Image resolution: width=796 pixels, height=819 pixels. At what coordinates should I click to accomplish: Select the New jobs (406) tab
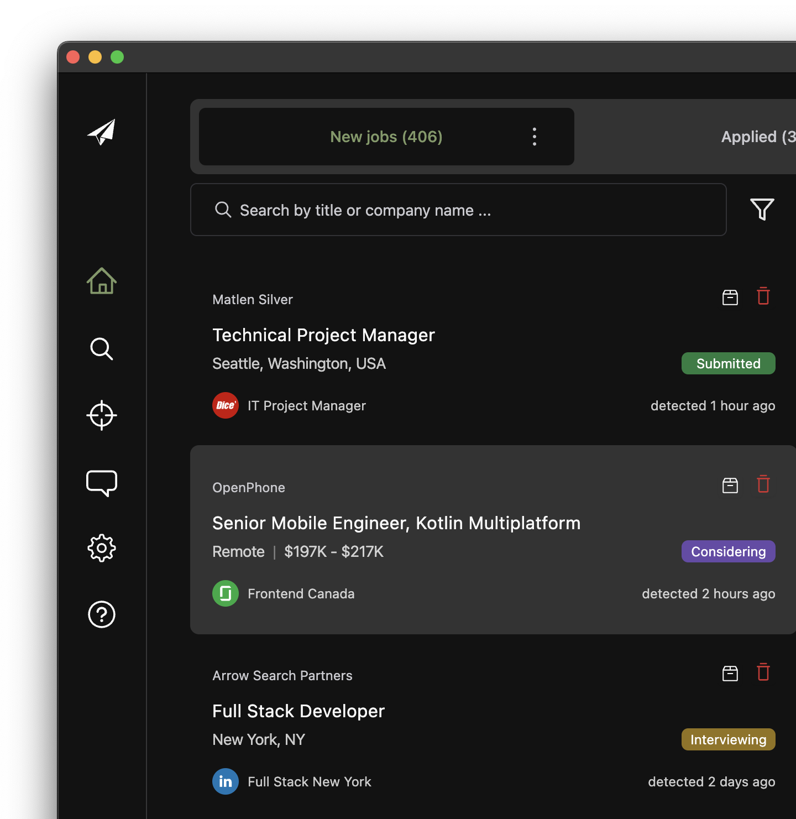tap(386, 137)
